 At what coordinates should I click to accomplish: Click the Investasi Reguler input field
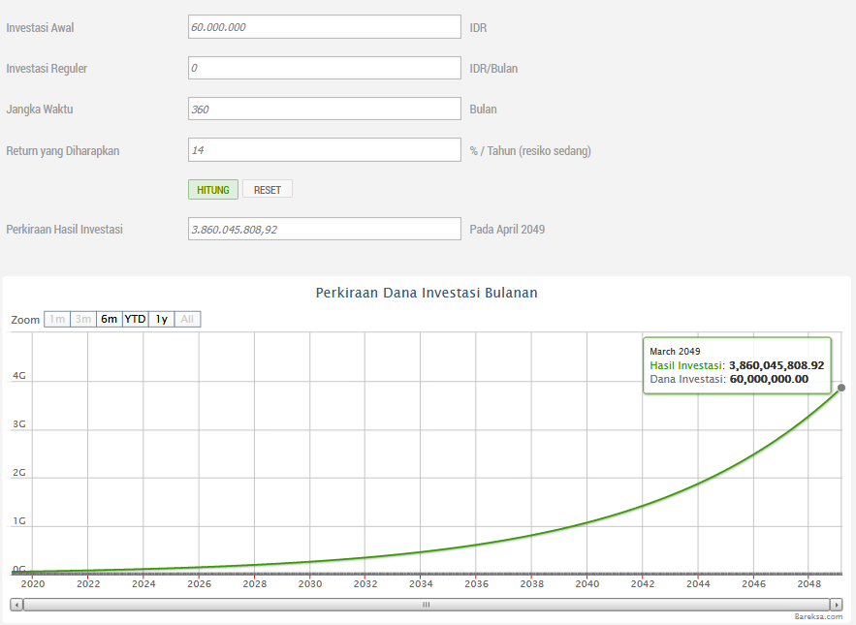(324, 68)
